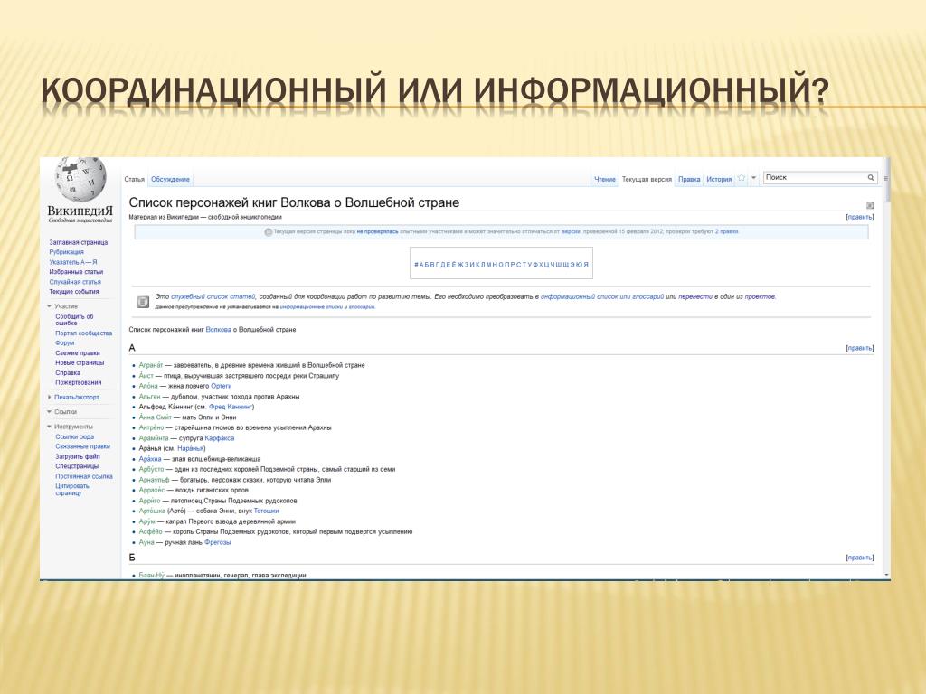Viewport: 926px width, 694px height.
Task: Open the История tab
Action: 719,180
